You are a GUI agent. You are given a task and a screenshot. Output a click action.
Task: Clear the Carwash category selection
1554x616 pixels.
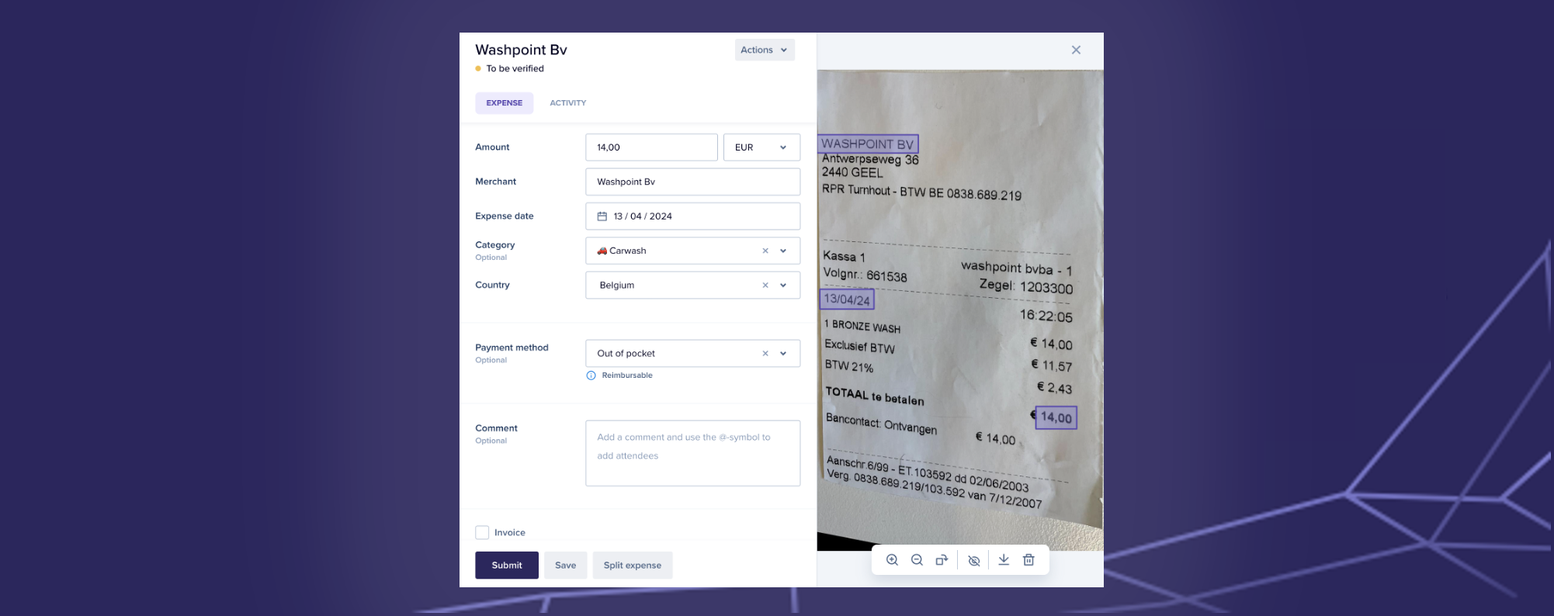[765, 251]
